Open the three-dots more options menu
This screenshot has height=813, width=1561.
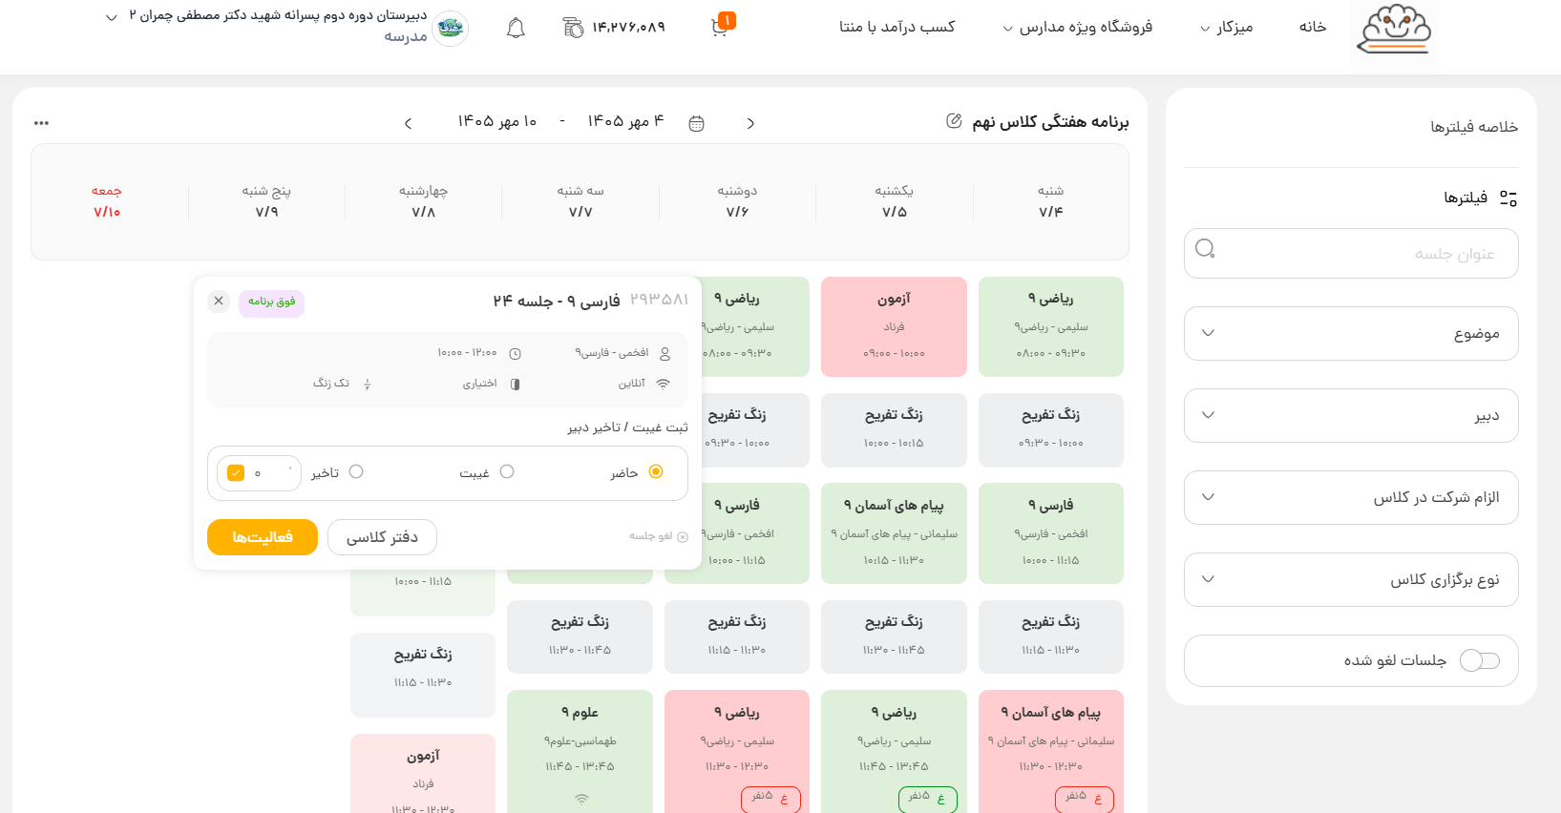coord(41,123)
